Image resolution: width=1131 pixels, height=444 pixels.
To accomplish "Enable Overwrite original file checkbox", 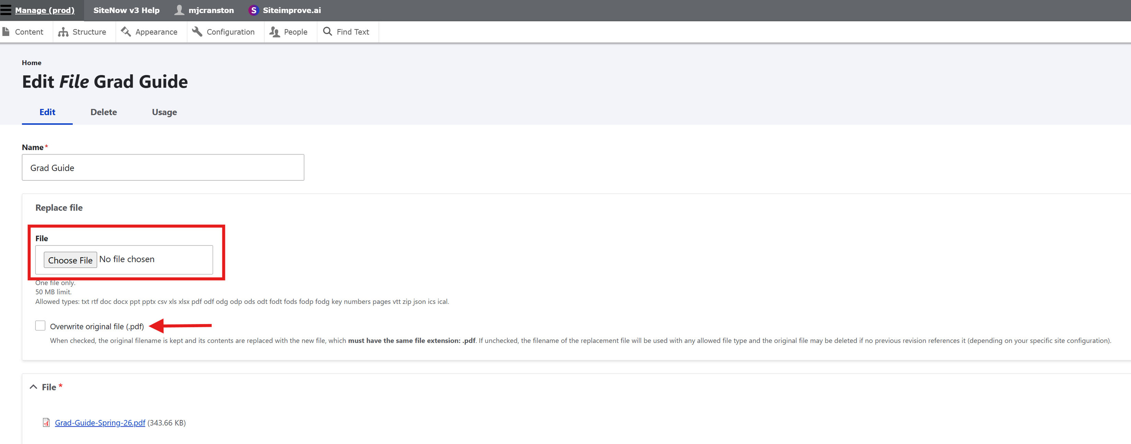I will point(40,326).
